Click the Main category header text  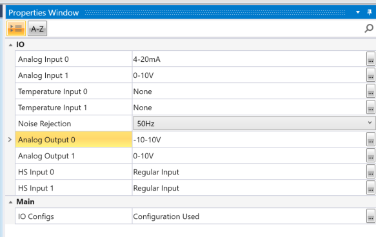25,202
